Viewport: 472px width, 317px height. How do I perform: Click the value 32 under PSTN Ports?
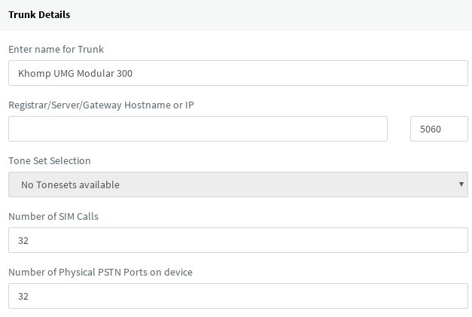click(x=23, y=297)
